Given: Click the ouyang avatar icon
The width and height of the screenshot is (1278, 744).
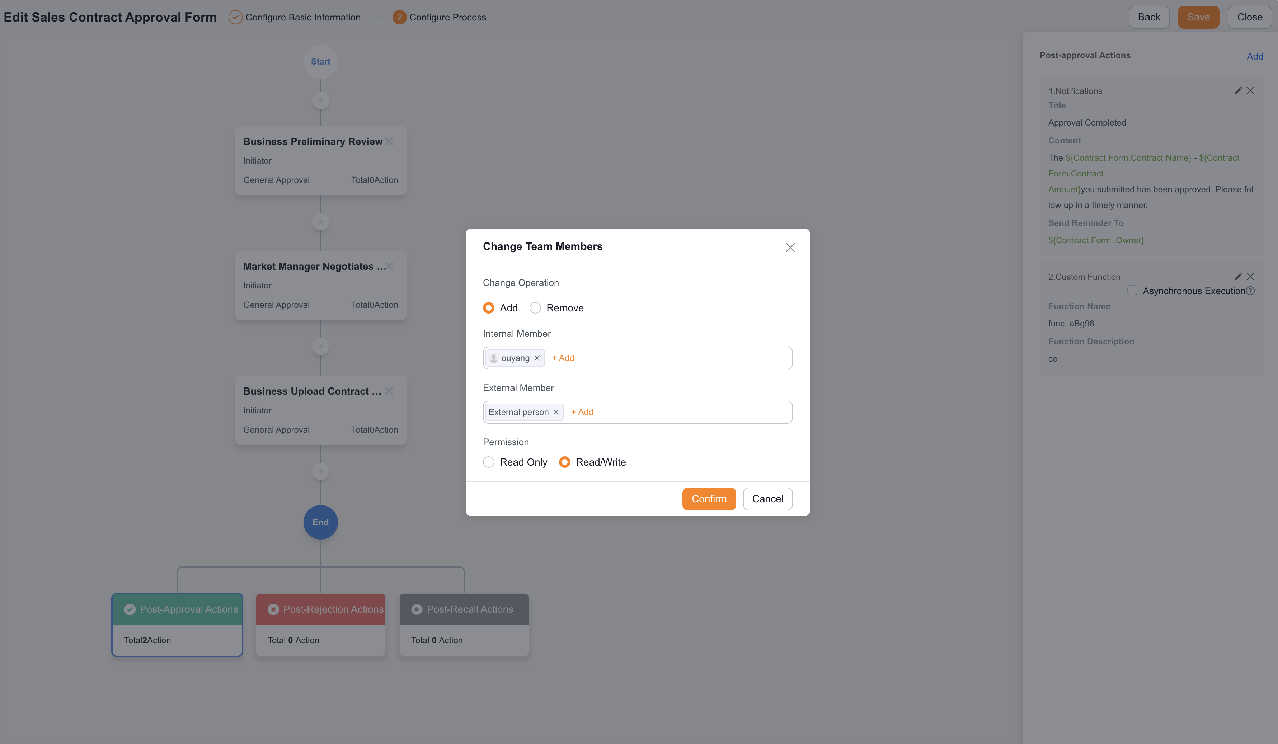Looking at the screenshot, I should click(x=493, y=358).
